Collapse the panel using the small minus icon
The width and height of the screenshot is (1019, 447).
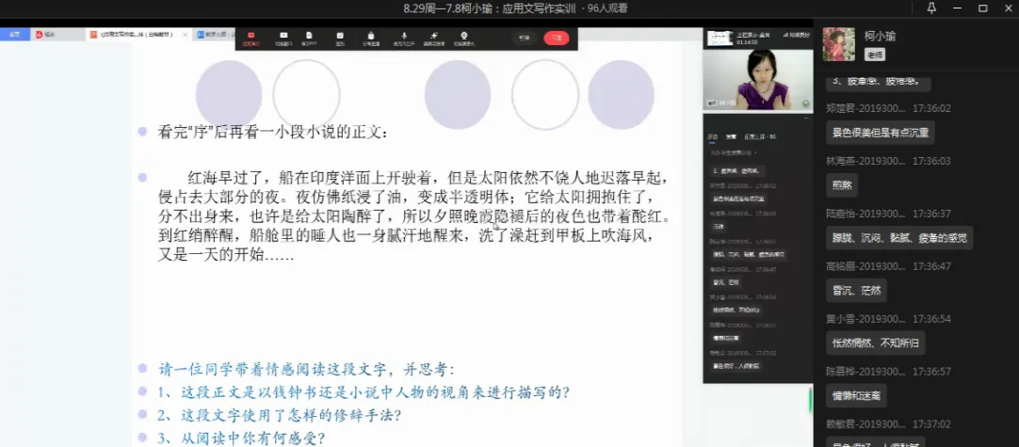click(x=806, y=119)
